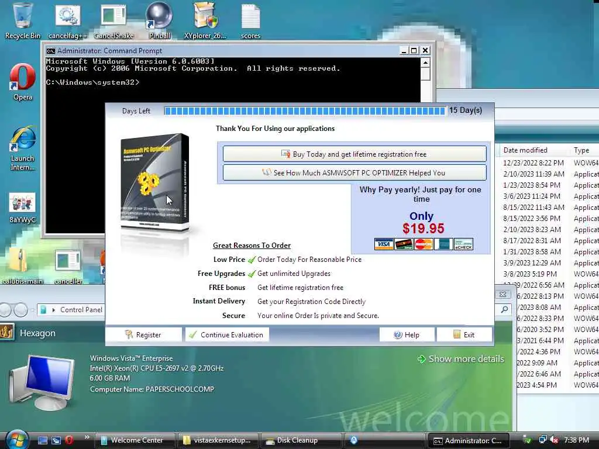Click Control Panel in the address bar
This screenshot has height=449, width=599.
pyautogui.click(x=81, y=310)
